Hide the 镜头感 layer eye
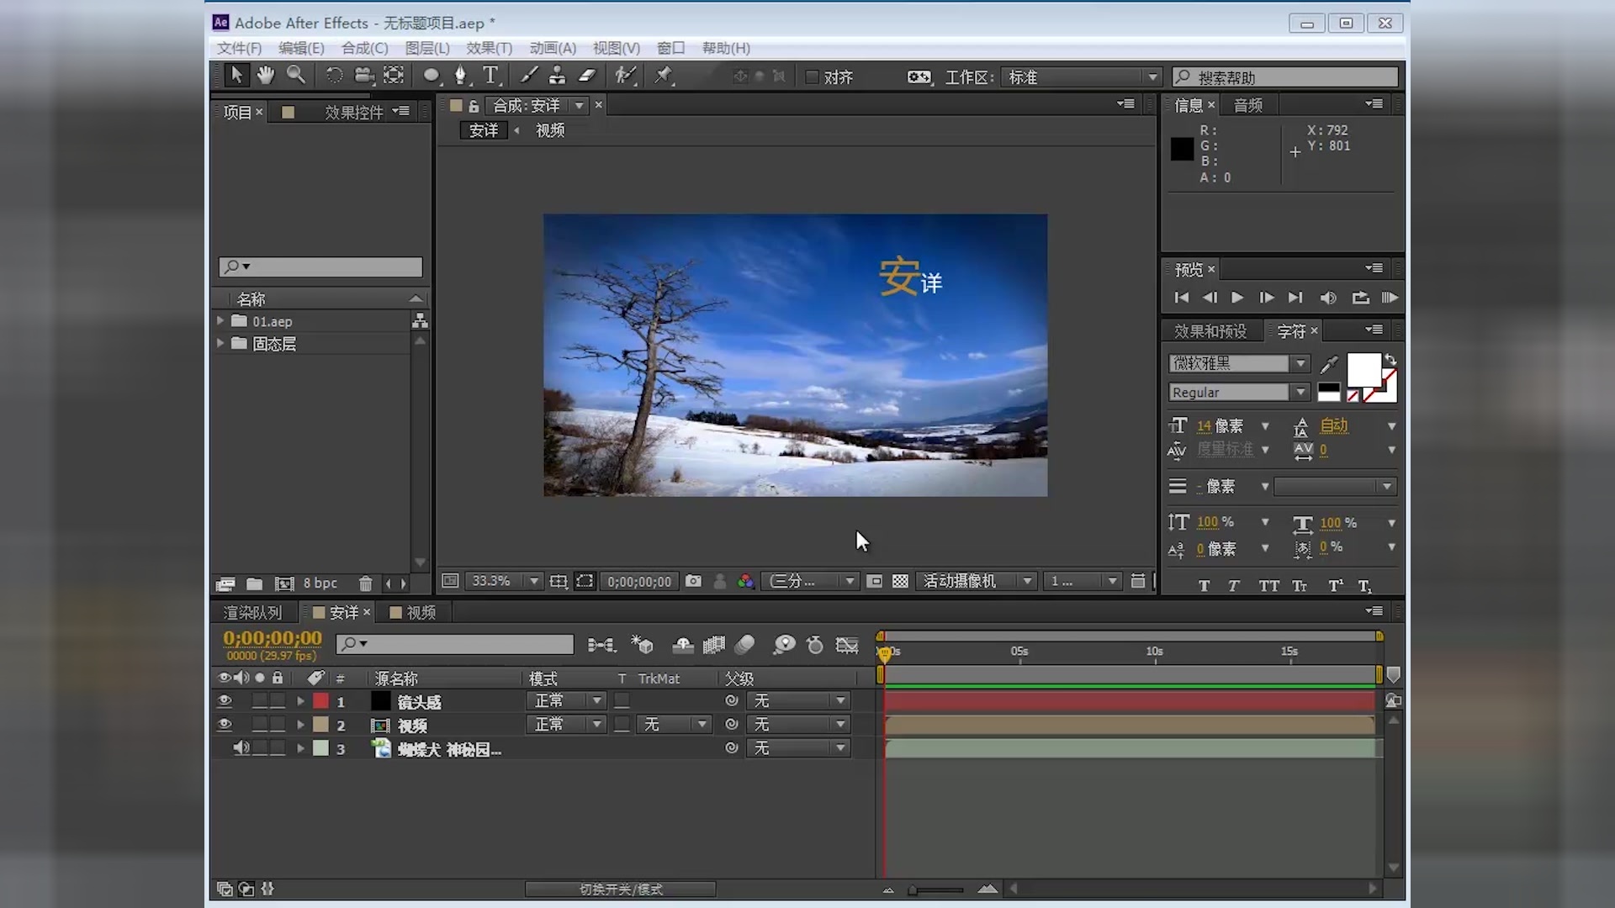 [x=225, y=700]
